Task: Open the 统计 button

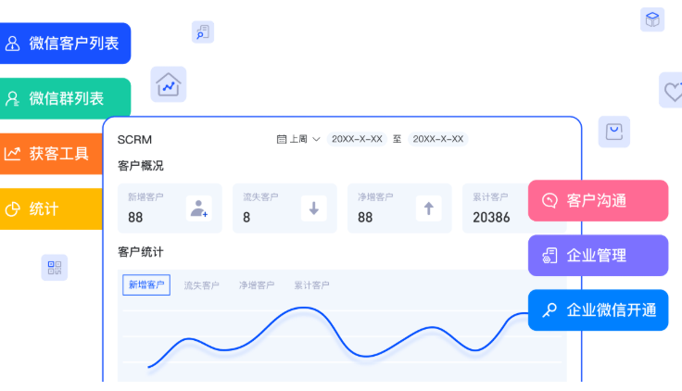Action: pos(51,208)
